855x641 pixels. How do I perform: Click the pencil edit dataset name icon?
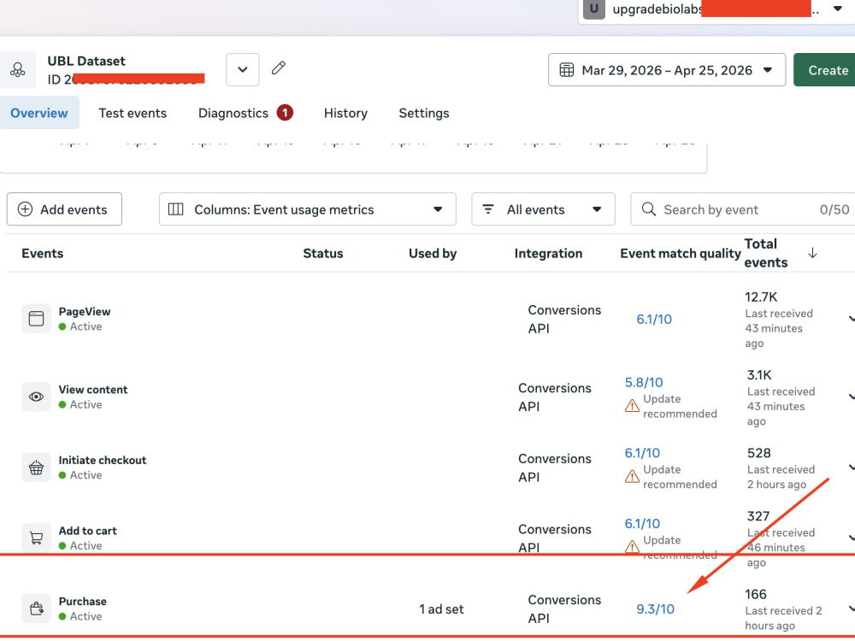tap(279, 68)
